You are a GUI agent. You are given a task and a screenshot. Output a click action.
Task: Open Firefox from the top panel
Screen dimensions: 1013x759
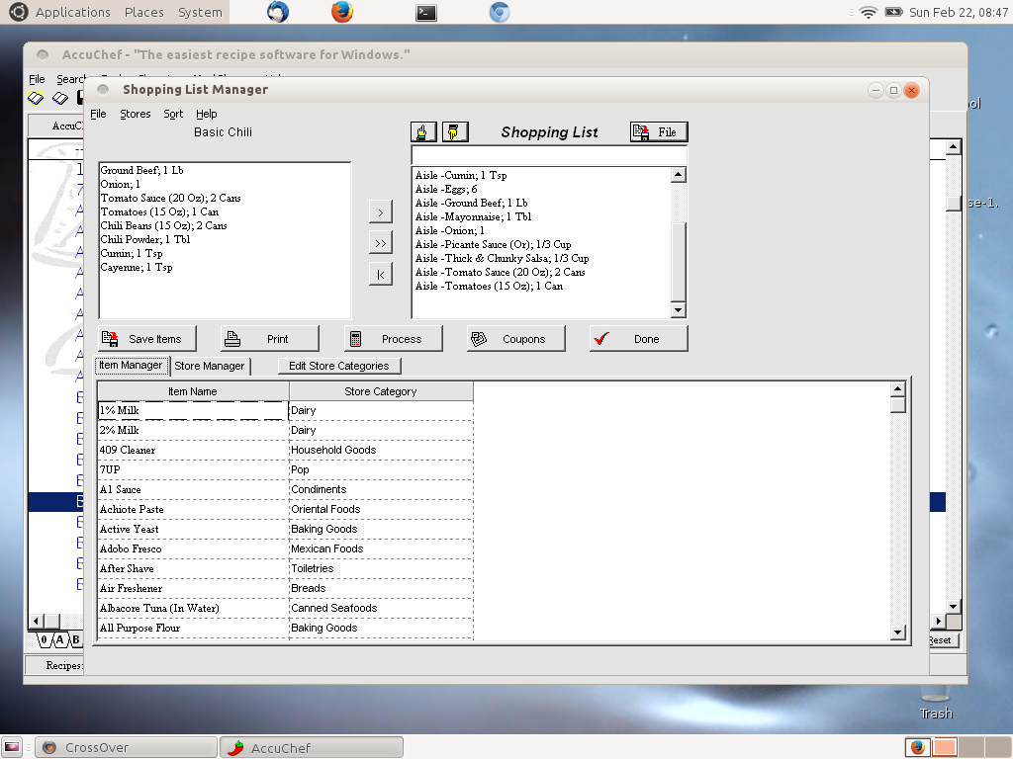[344, 12]
